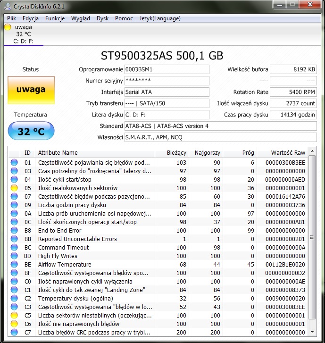Select the End-to-End Error row text
Image resolution: width=325 pixels, height=343 pixels.
(60, 230)
